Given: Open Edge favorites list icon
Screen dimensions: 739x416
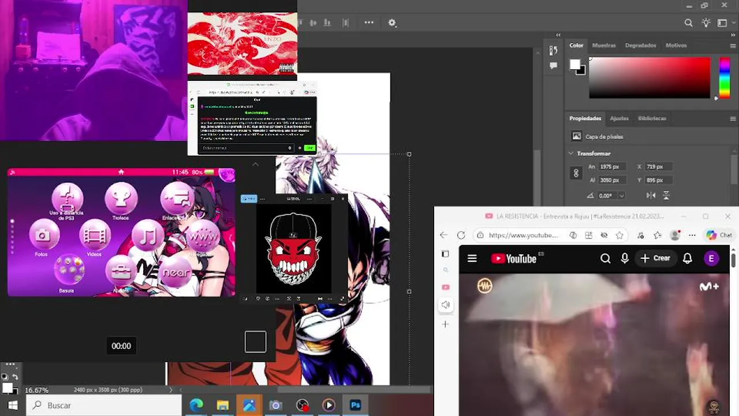Looking at the screenshot, I should 658,235.
